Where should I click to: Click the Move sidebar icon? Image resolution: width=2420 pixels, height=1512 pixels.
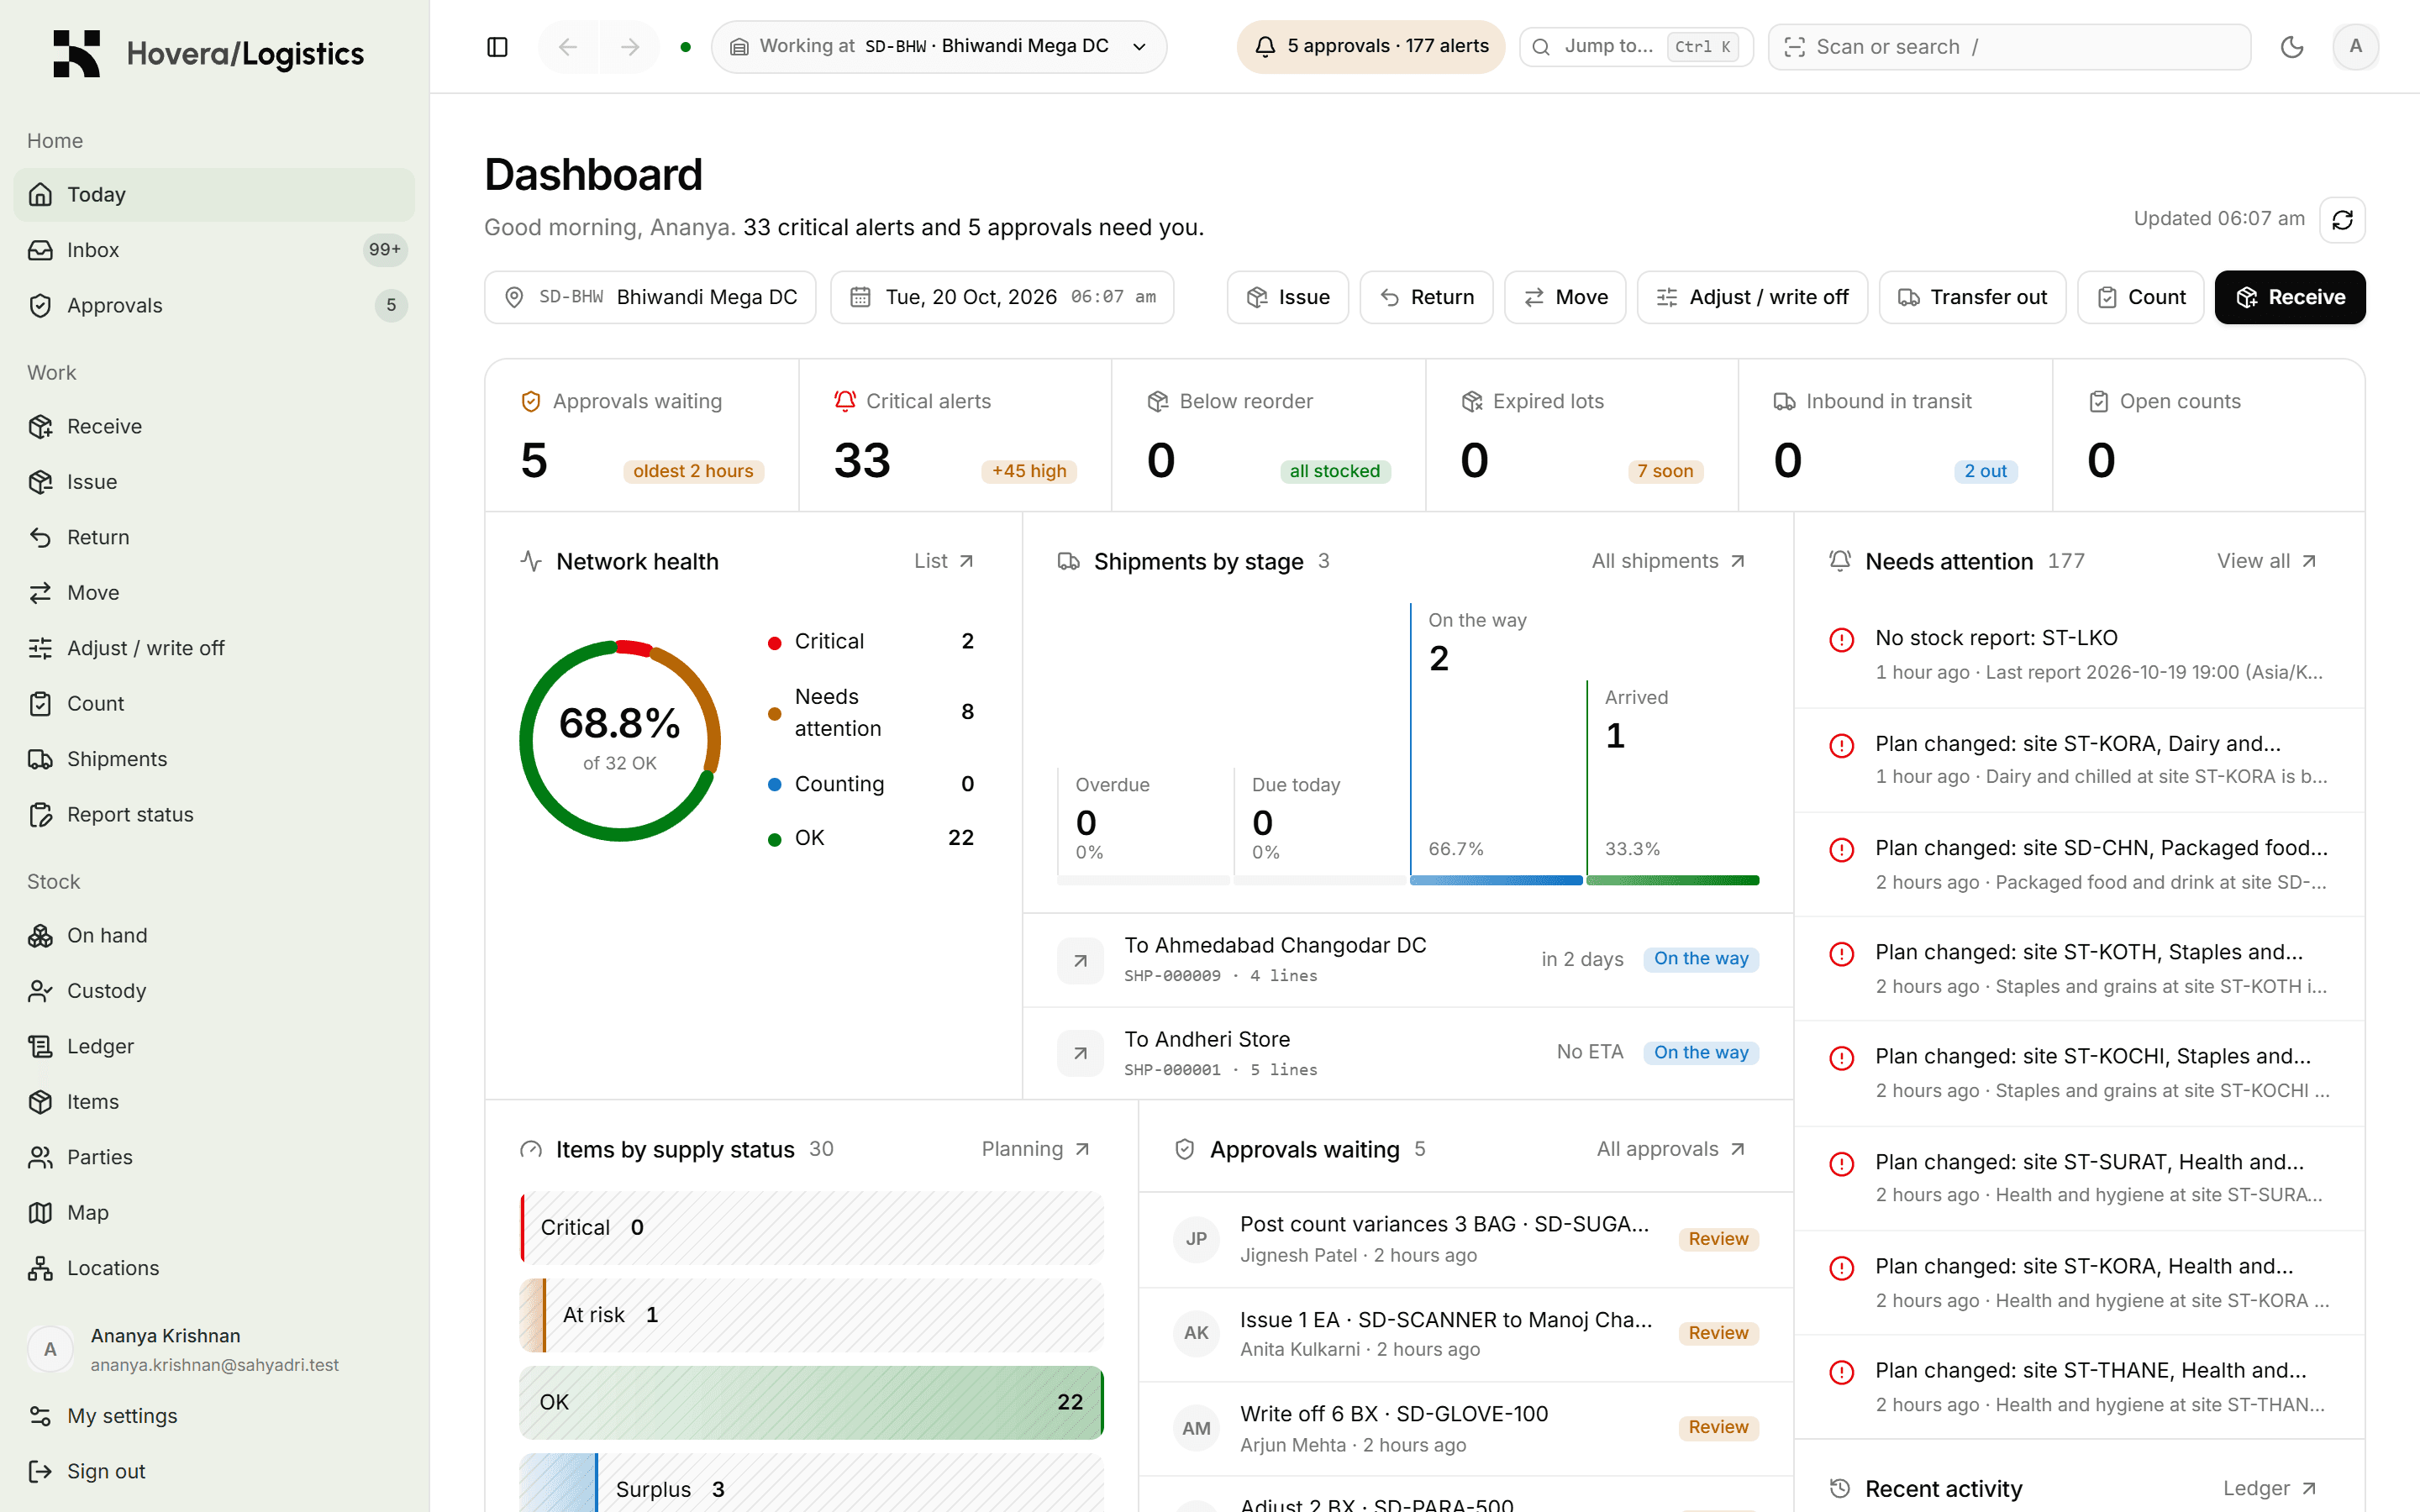(x=40, y=593)
